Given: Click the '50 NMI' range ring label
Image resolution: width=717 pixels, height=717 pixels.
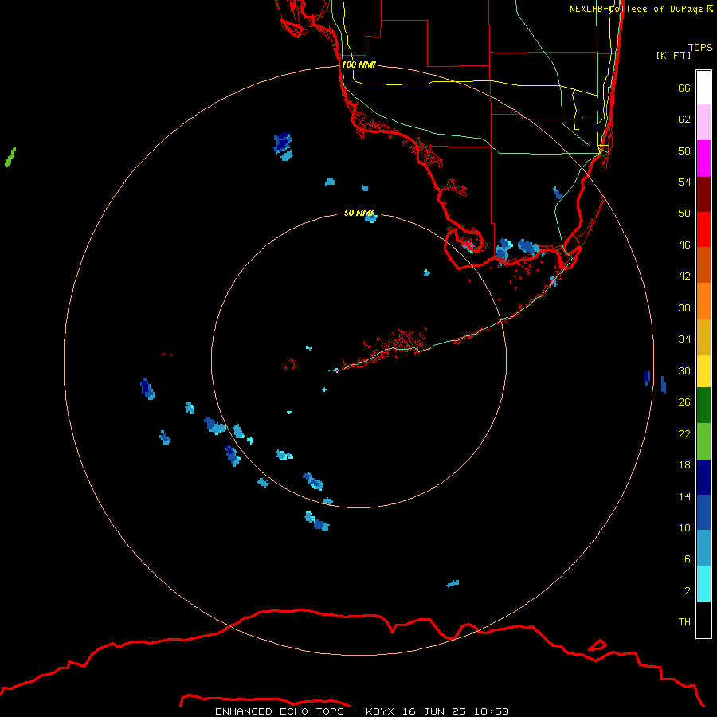Looking at the screenshot, I should tap(358, 213).
